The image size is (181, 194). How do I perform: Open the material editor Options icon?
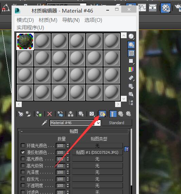click(131, 86)
